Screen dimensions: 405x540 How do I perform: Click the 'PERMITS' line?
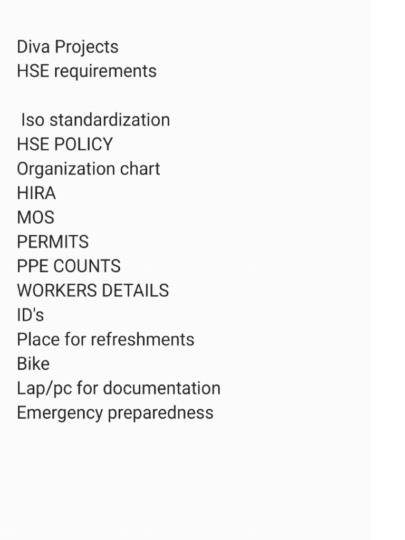click(53, 242)
